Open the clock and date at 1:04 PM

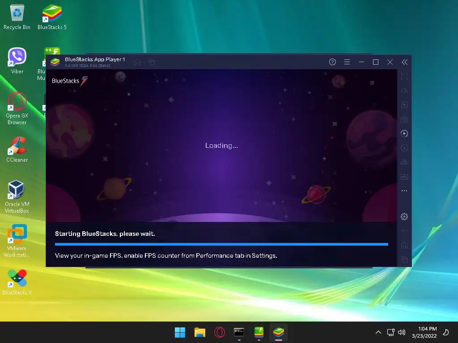[424, 332]
